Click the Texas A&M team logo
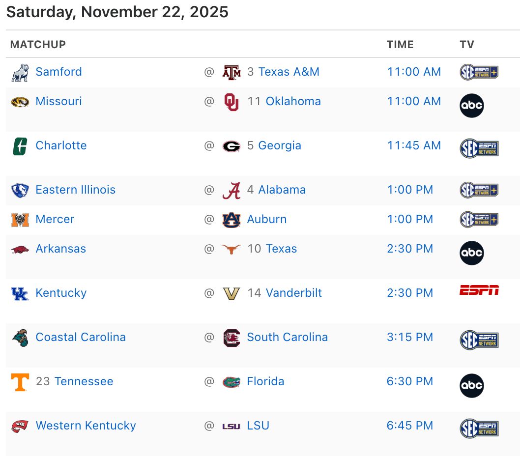The height and width of the screenshot is (457, 520). [x=231, y=72]
